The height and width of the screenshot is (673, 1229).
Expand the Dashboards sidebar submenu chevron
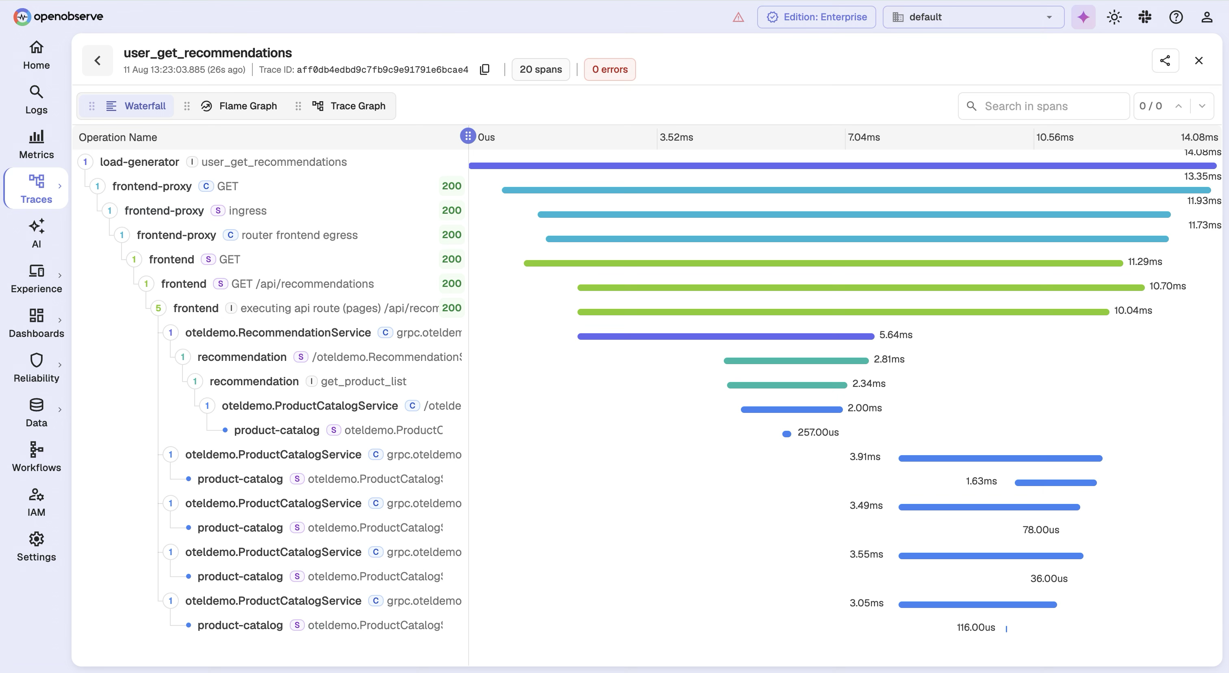tap(60, 320)
